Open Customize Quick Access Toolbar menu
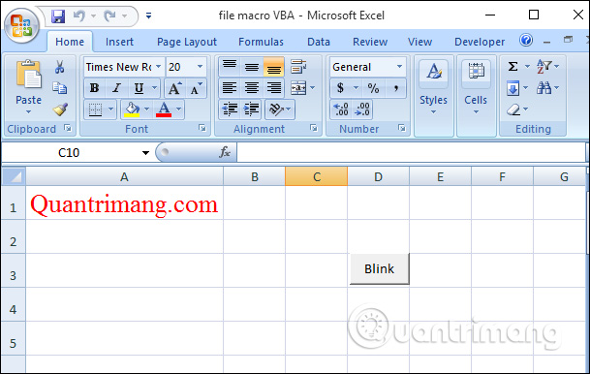This screenshot has height=374, width=590. pyautogui.click(x=148, y=16)
